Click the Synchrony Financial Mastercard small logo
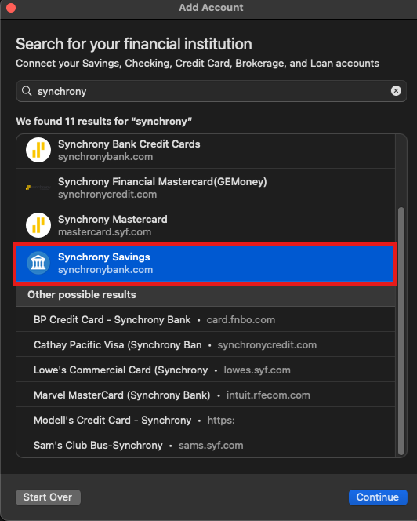This screenshot has width=417, height=521. coord(38,188)
